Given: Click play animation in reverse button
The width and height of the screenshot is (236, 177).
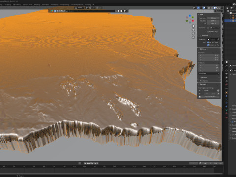Looking at the screenshot, I should (x=90, y=163).
